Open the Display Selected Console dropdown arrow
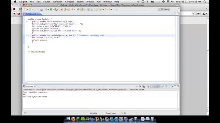This screenshot has width=220, height=123. point(168,86)
